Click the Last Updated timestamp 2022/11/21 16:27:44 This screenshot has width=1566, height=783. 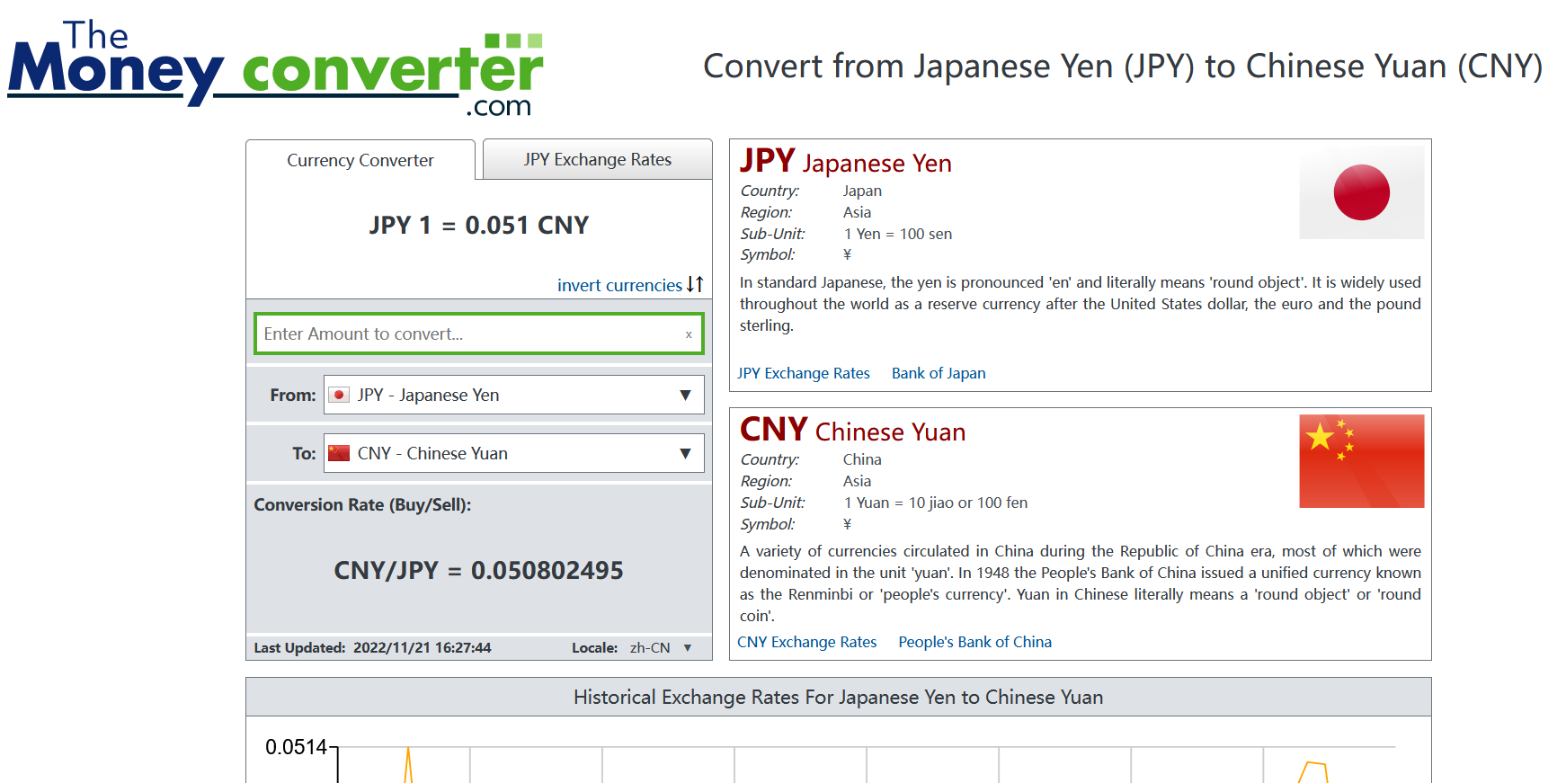[x=423, y=647]
